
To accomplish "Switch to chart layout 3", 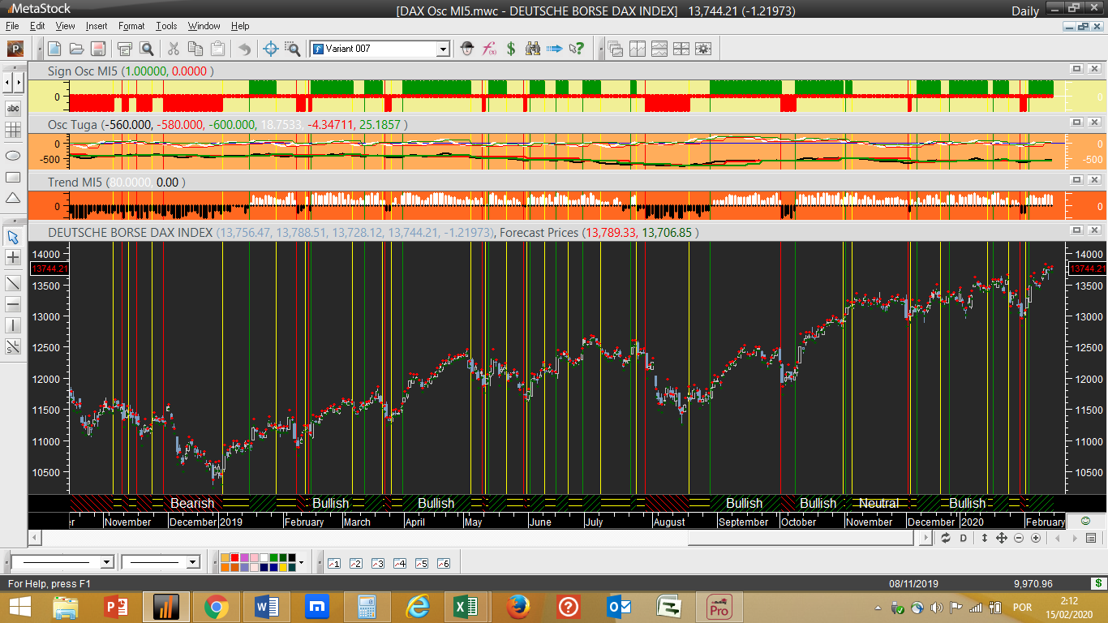I will [377, 563].
